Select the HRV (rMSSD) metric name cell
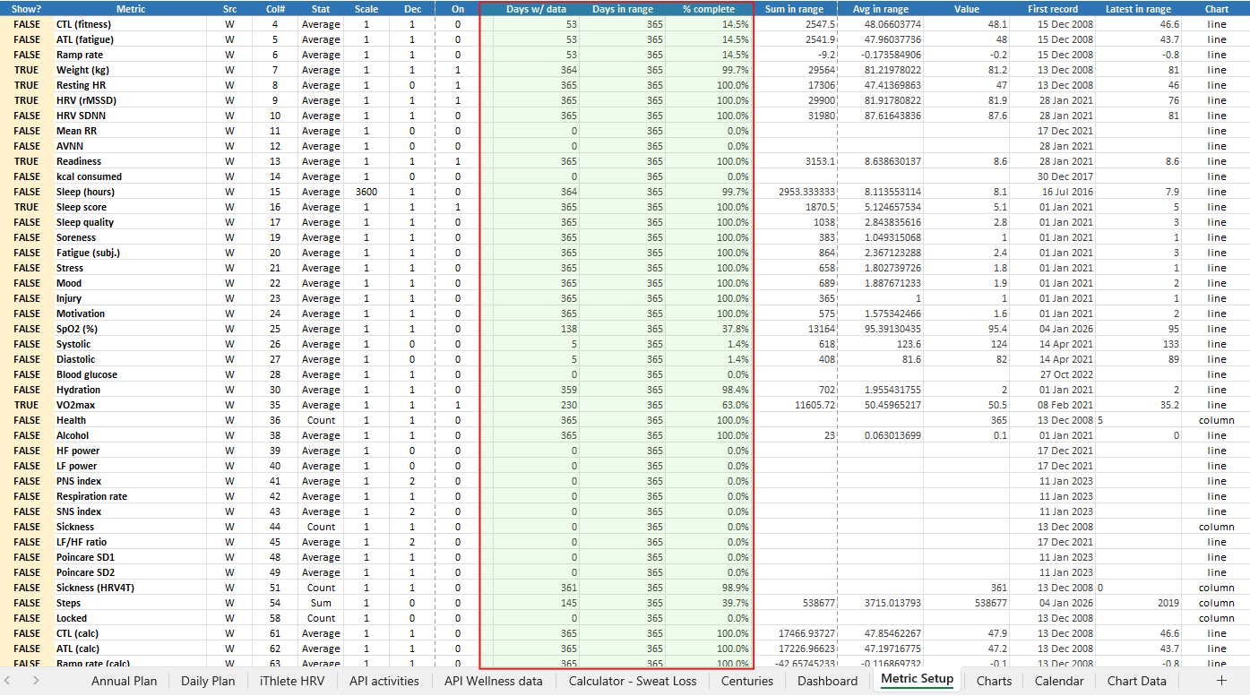The height and width of the screenshot is (696, 1250). pos(131,100)
